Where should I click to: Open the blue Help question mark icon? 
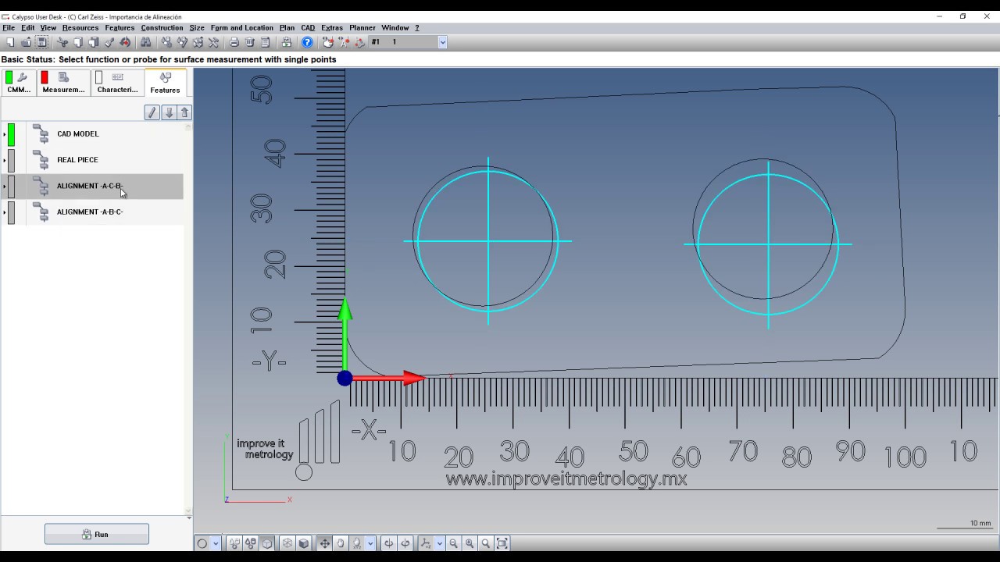(307, 42)
